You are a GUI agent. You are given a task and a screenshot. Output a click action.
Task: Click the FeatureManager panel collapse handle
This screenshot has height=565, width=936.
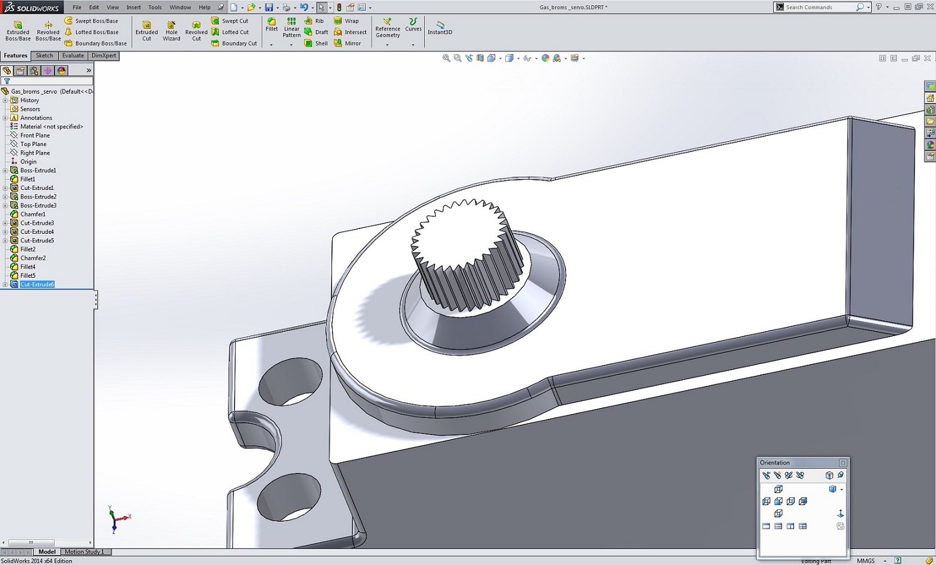pos(96,300)
